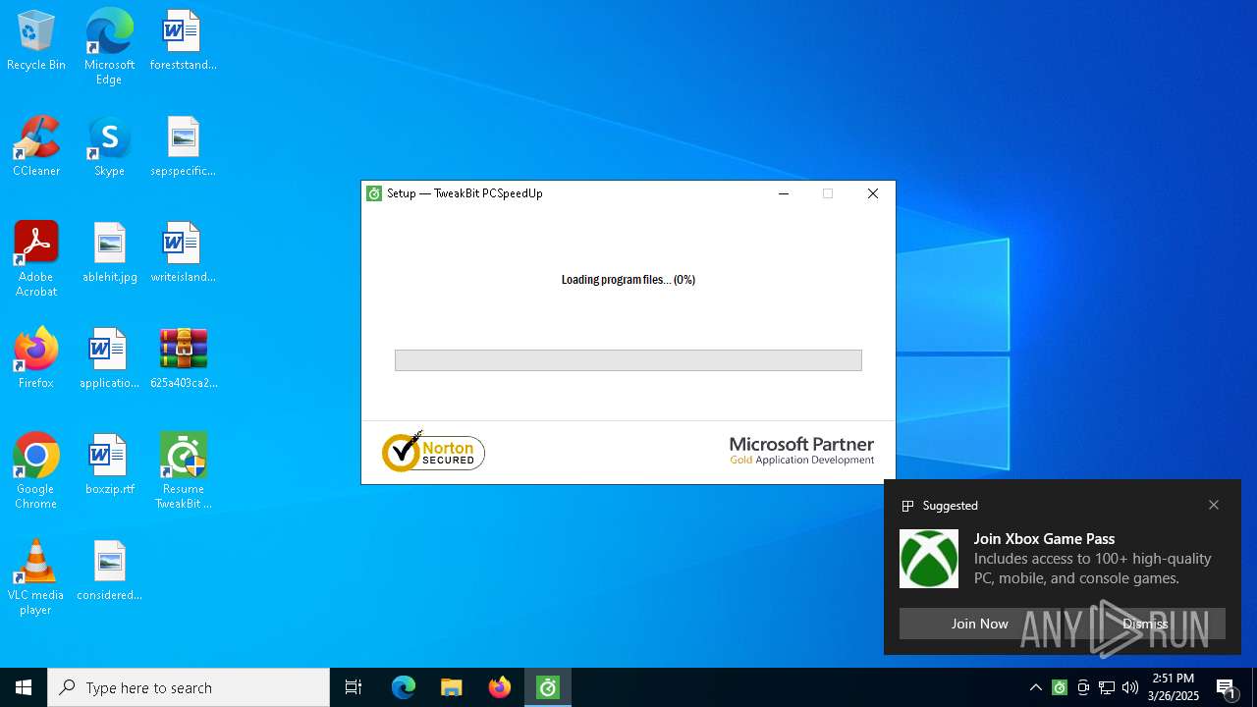Click the TweakBit tray icon

[1060, 687]
